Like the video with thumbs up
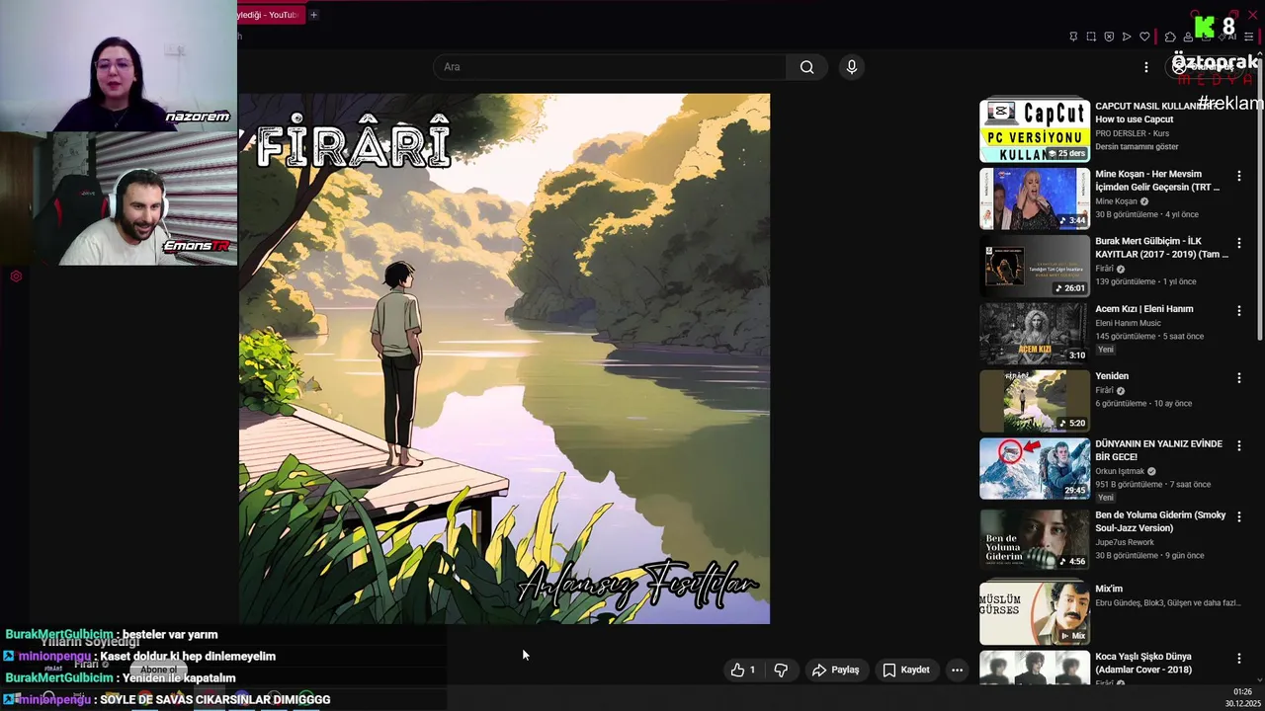The width and height of the screenshot is (1265, 711). [743, 670]
